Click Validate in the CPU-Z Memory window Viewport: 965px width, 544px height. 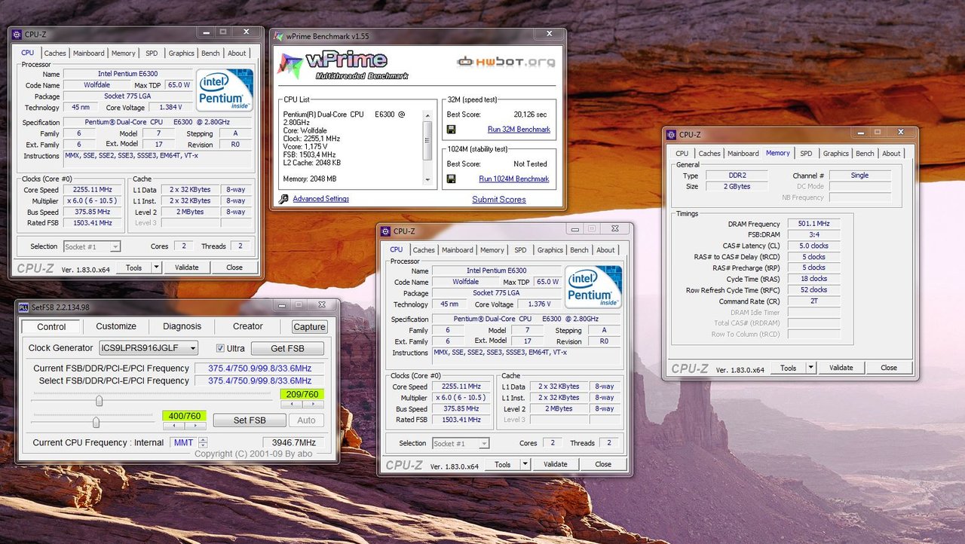[x=841, y=368]
